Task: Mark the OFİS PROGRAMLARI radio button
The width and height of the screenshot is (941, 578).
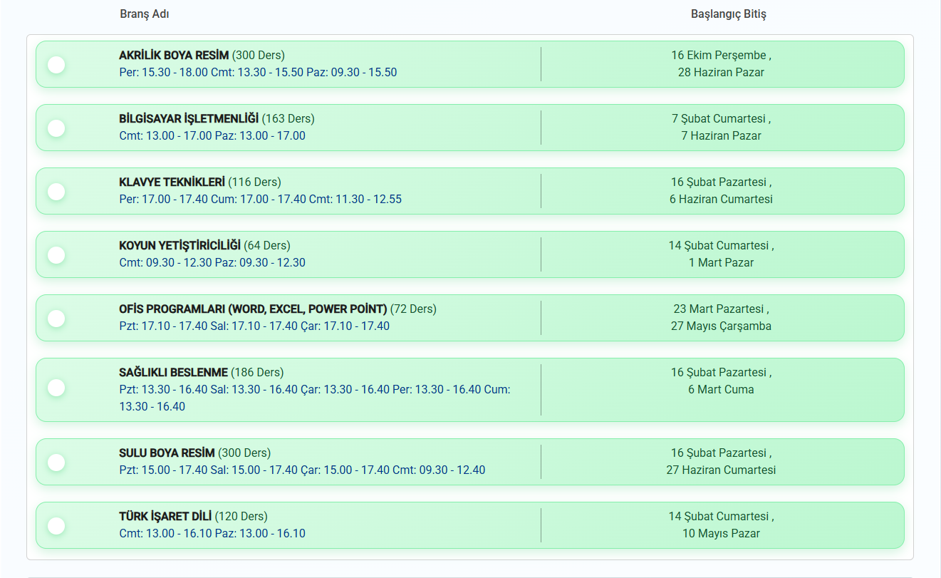Action: point(56,319)
